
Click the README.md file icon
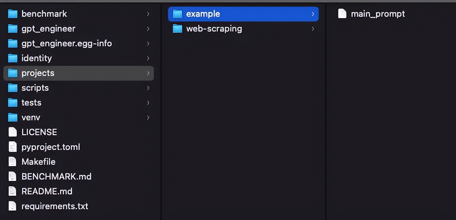click(12, 191)
